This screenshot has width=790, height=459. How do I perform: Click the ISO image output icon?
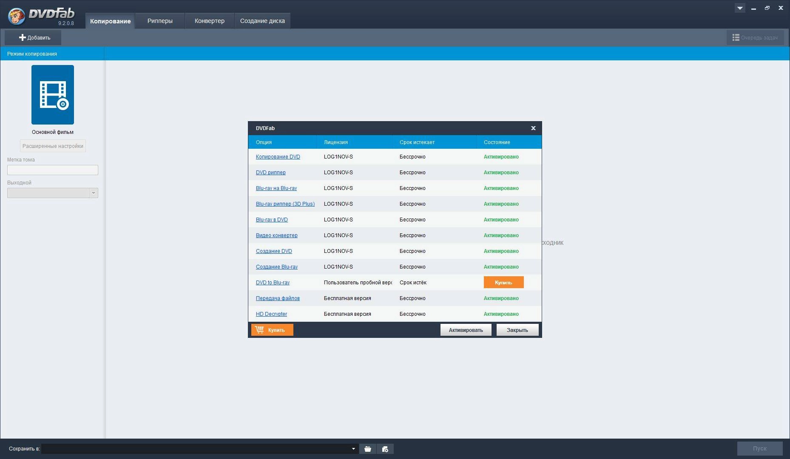(x=385, y=449)
